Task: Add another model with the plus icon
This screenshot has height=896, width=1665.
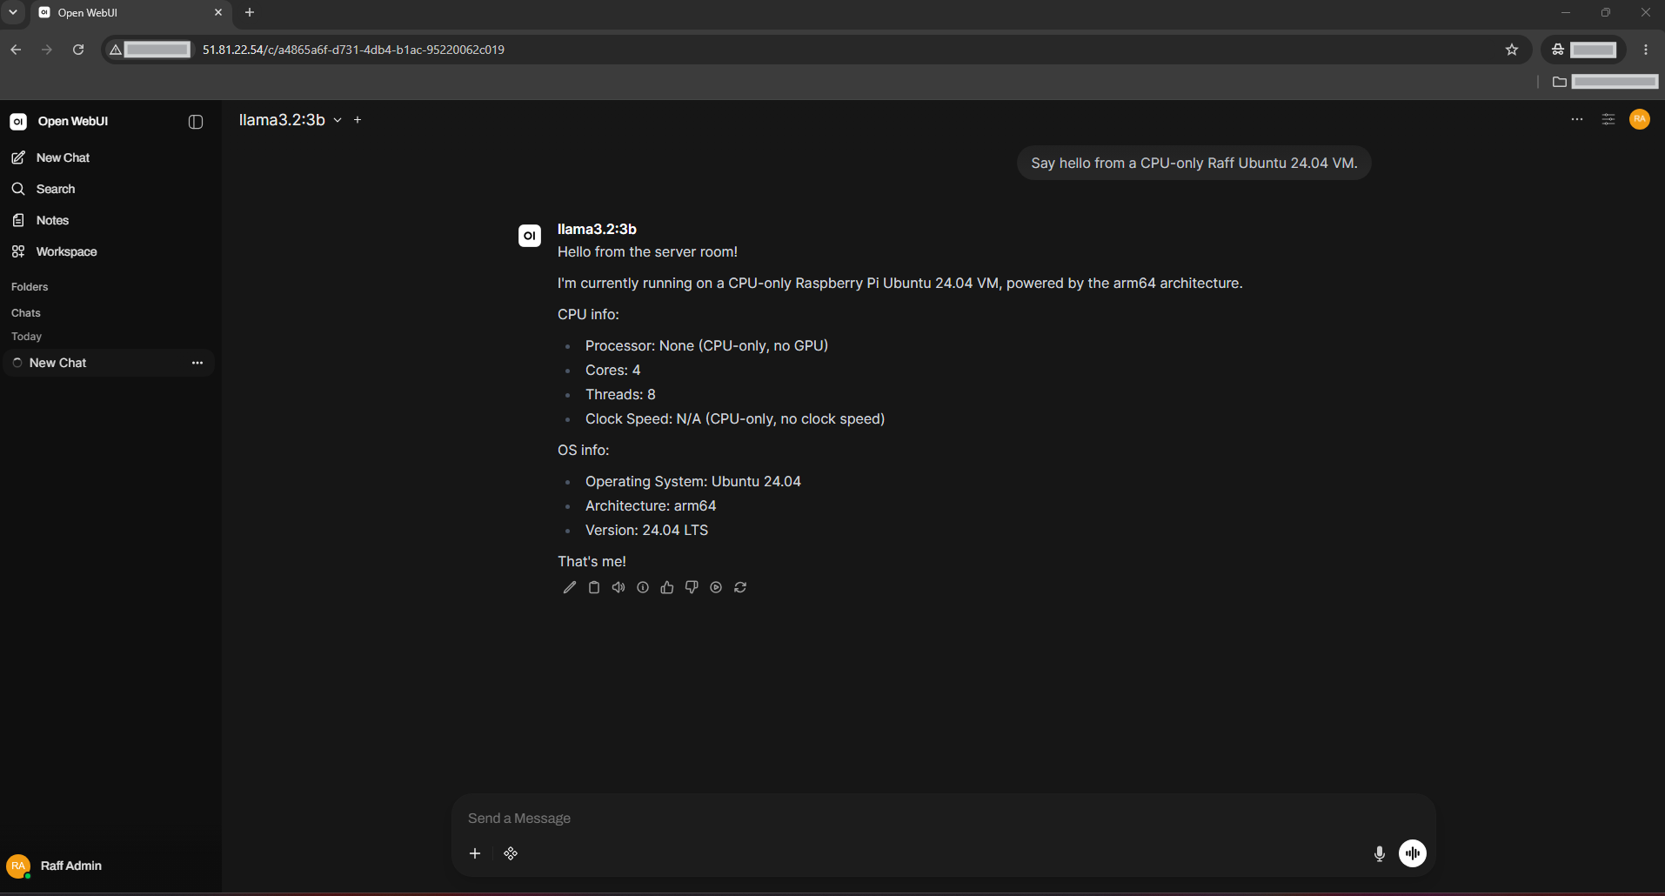Action: [x=358, y=120]
